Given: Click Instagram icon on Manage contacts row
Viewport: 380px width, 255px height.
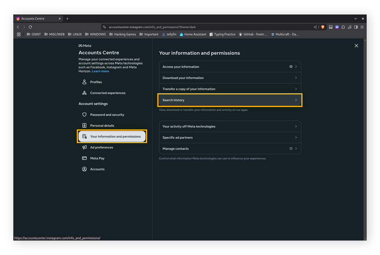Looking at the screenshot, I should (x=291, y=148).
